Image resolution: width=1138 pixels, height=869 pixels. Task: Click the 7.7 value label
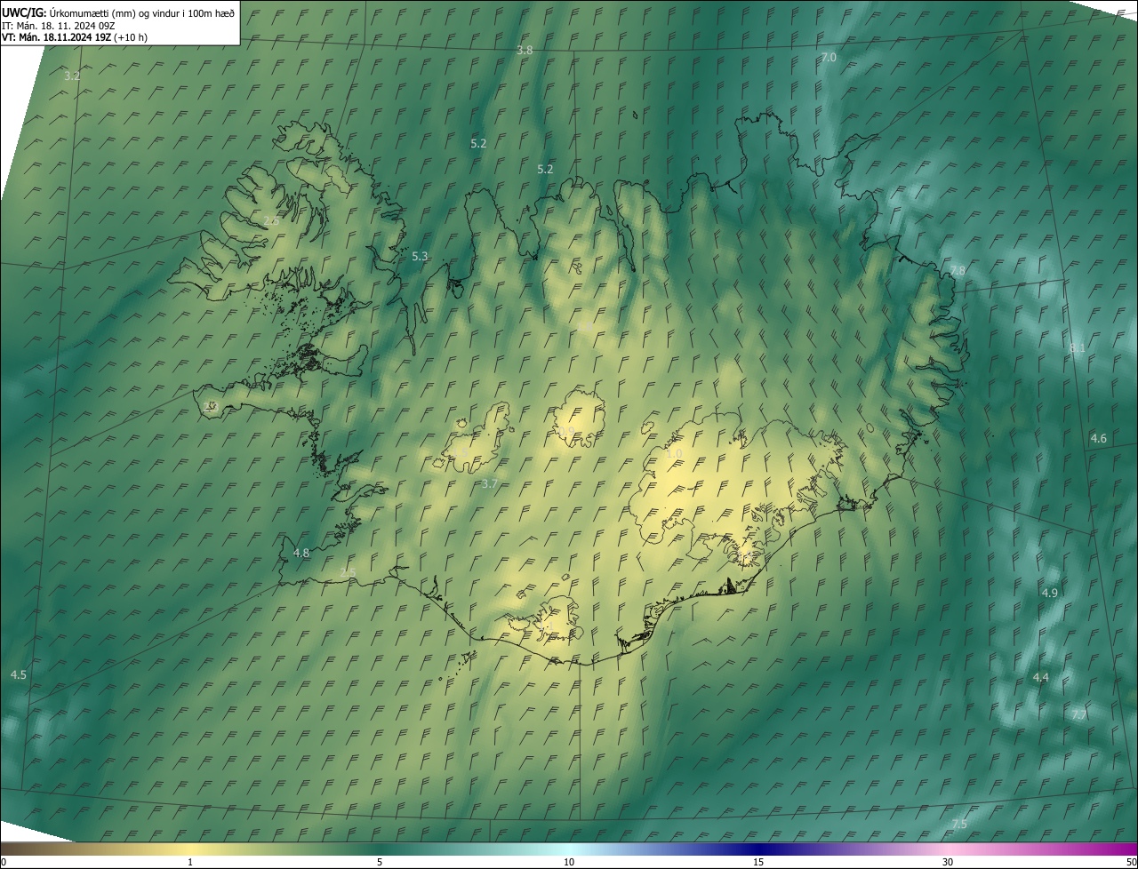tap(1078, 715)
